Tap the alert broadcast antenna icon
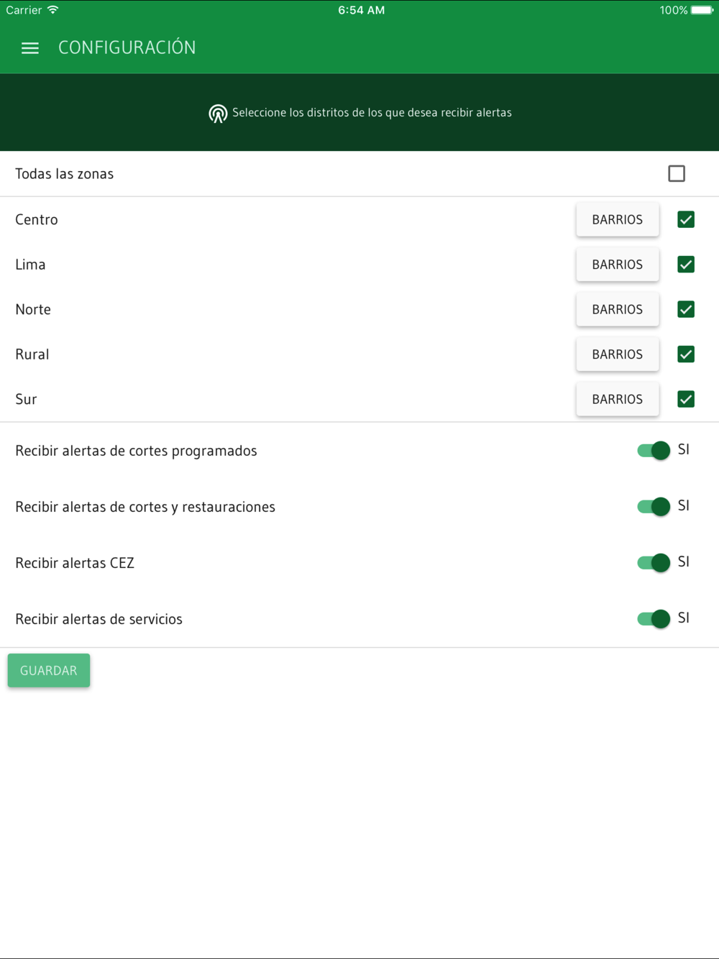 coord(218,114)
